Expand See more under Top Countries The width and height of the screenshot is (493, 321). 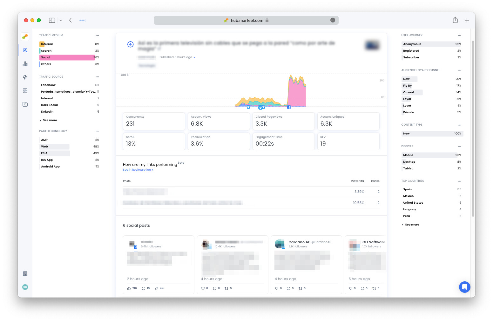click(x=412, y=225)
